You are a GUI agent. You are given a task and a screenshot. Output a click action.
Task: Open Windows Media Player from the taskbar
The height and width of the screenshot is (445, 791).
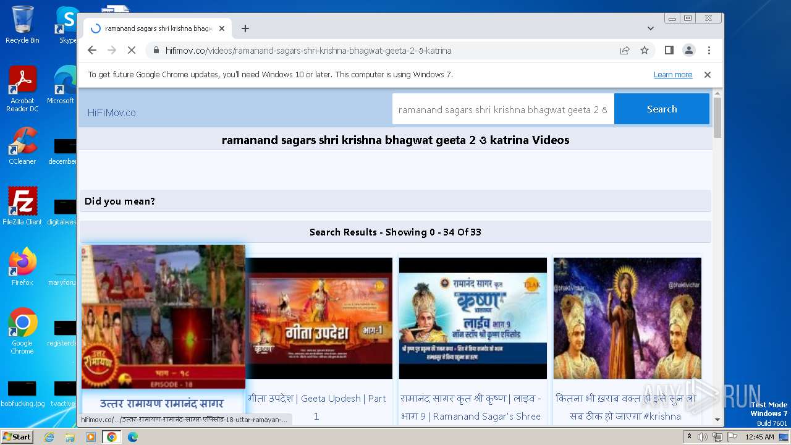point(91,437)
